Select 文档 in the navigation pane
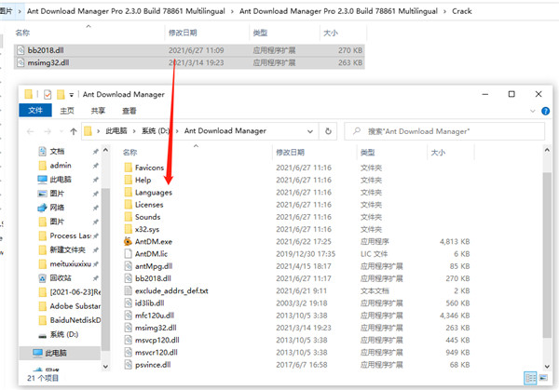The height and width of the screenshot is (390, 559). click(x=57, y=152)
